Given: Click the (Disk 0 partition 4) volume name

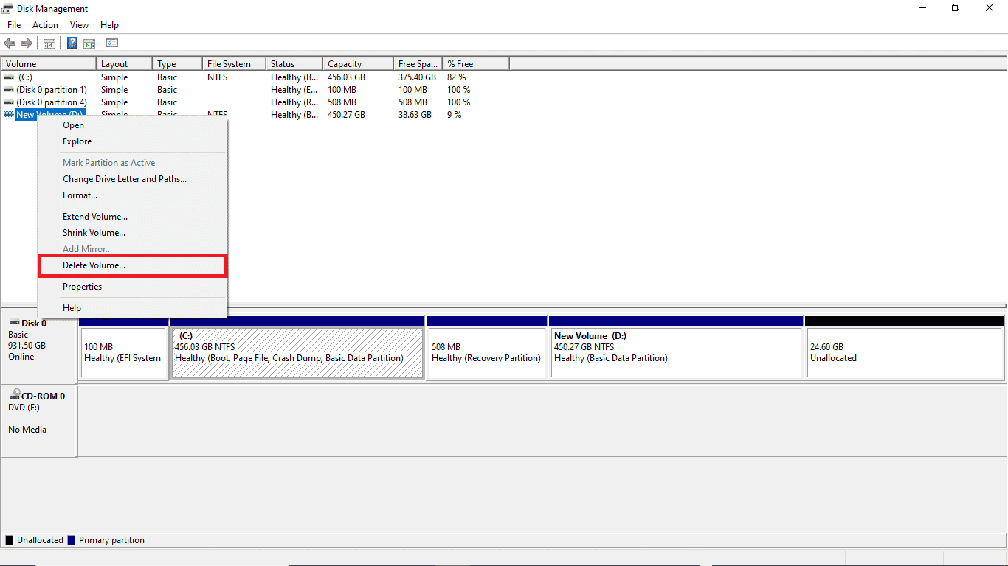Looking at the screenshot, I should pyautogui.click(x=52, y=102).
